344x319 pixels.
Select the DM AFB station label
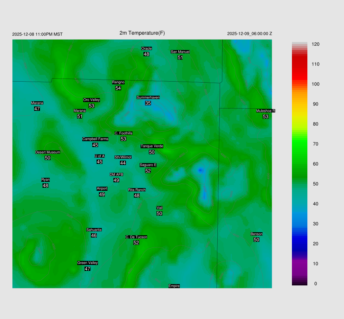tap(116, 175)
